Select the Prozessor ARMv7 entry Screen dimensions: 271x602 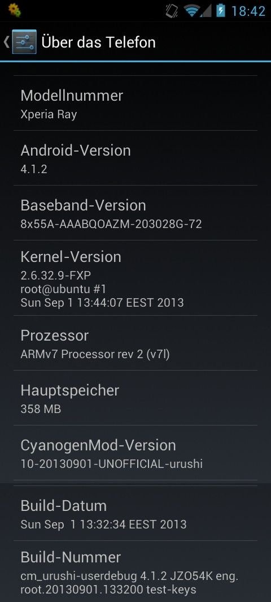(x=135, y=343)
